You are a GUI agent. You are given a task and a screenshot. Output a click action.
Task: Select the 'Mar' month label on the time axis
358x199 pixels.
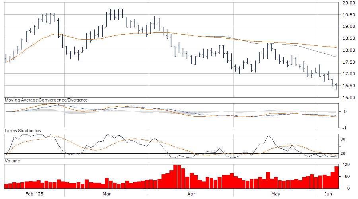[107, 194]
